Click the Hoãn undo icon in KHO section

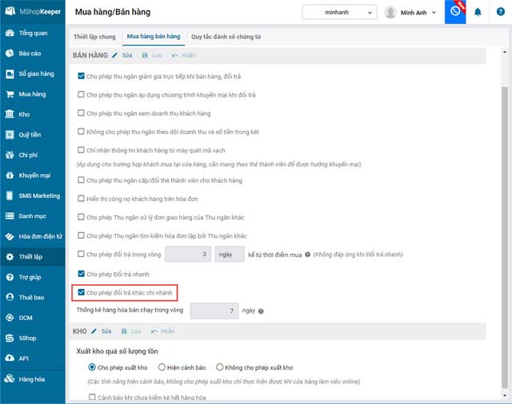click(x=151, y=331)
